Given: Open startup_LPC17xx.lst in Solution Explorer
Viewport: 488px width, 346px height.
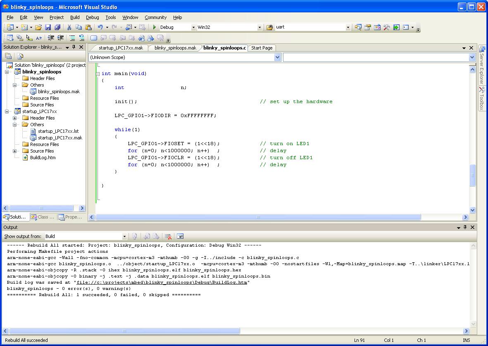Looking at the screenshot, I should coord(58,131).
